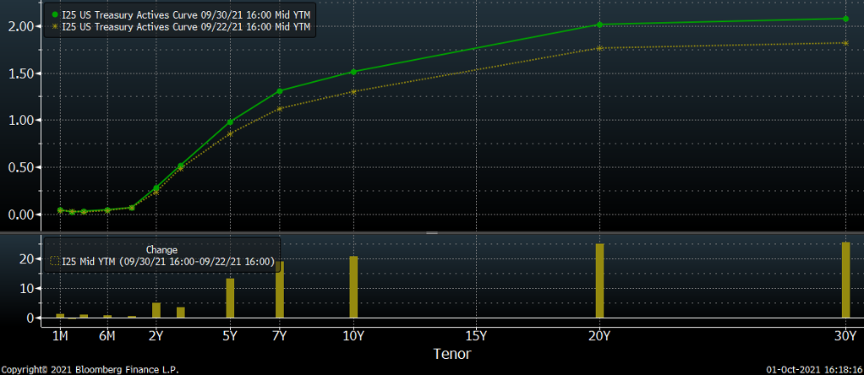The height and width of the screenshot is (375, 864).
Task: Select the dotted 10Y data point near 1.30
Action: pos(353,92)
